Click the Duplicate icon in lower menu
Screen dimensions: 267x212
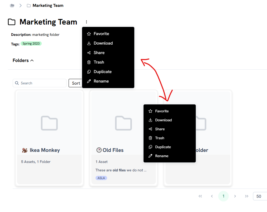(150, 147)
